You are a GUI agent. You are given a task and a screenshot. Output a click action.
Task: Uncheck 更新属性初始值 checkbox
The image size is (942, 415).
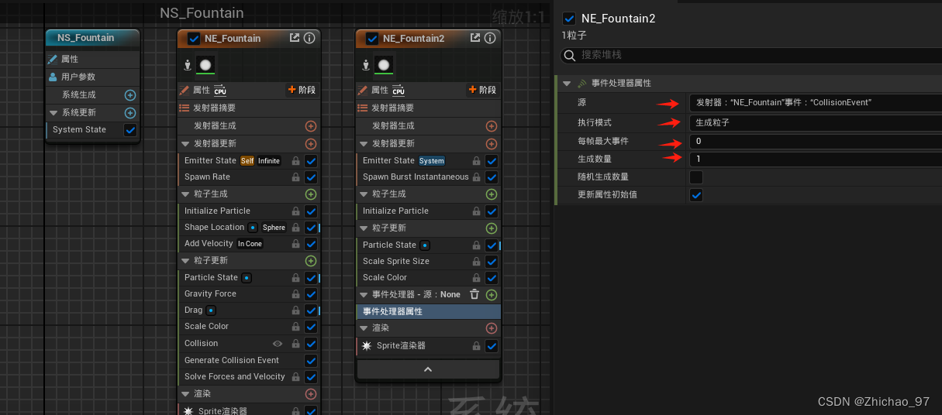click(696, 195)
